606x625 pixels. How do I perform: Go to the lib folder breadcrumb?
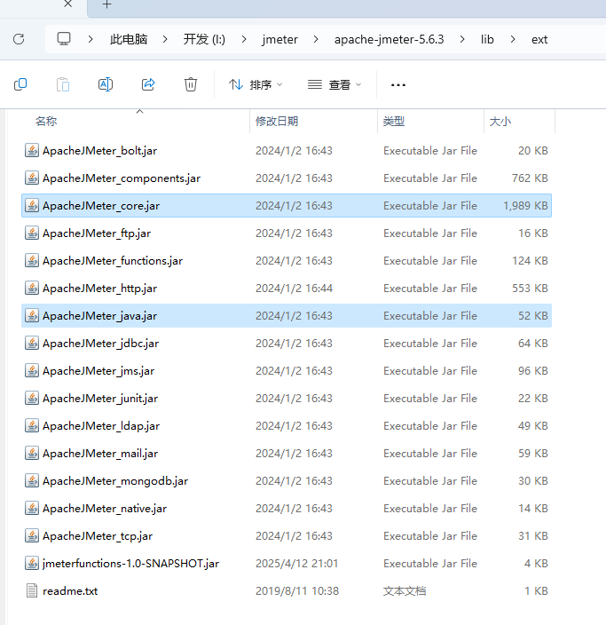487,39
